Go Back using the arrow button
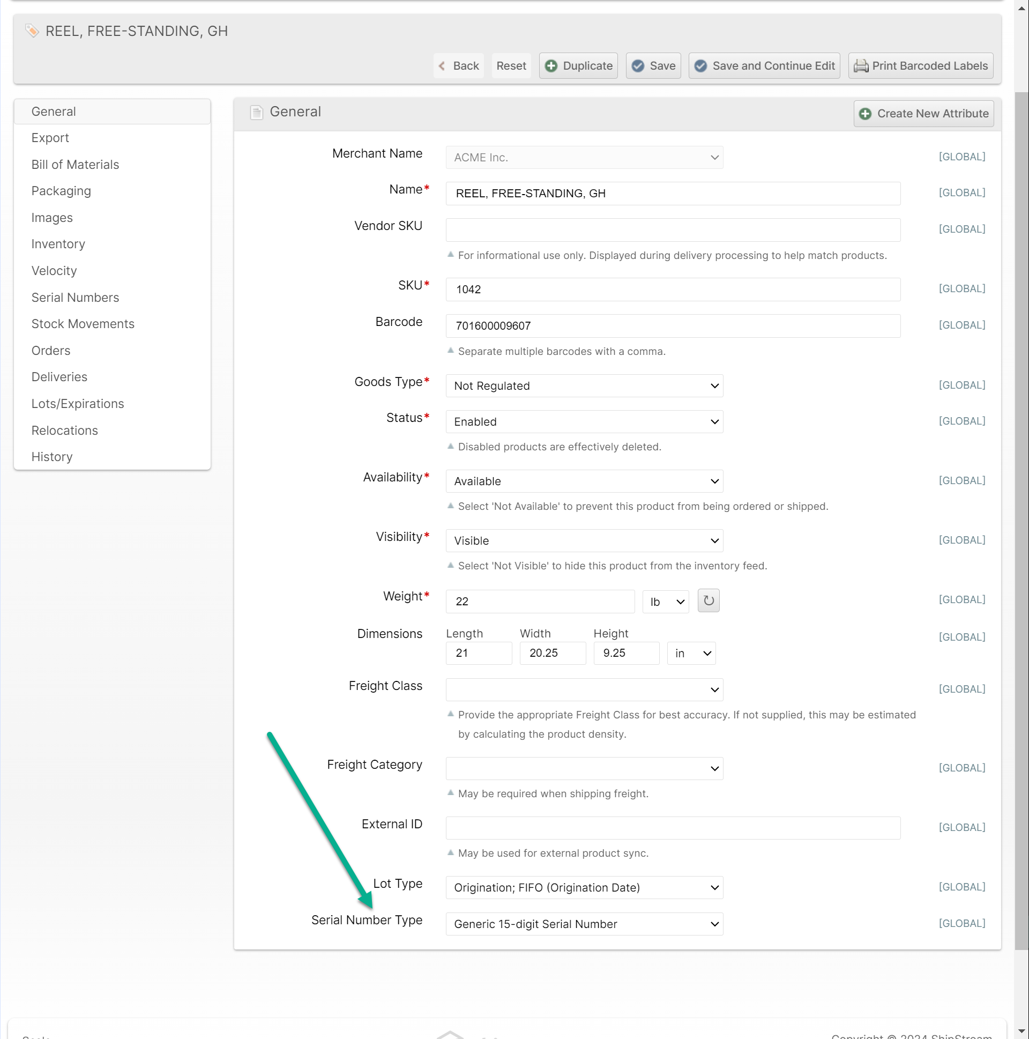The image size is (1029, 1039). (458, 65)
